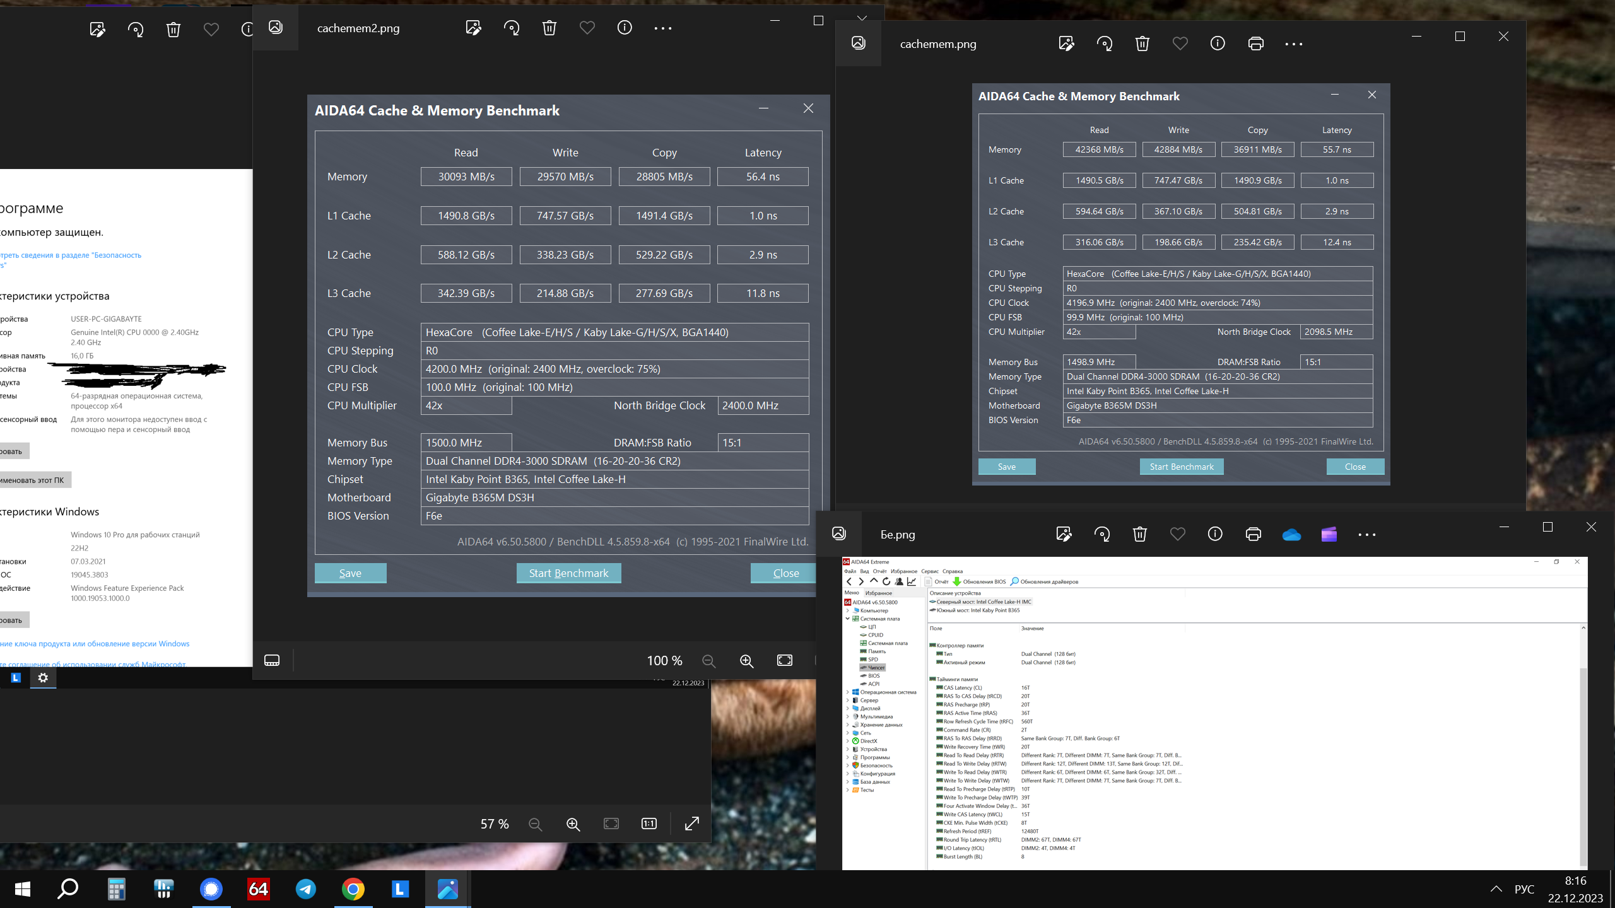Show hidden system tray icons
The image size is (1615, 908).
coord(1496,889)
